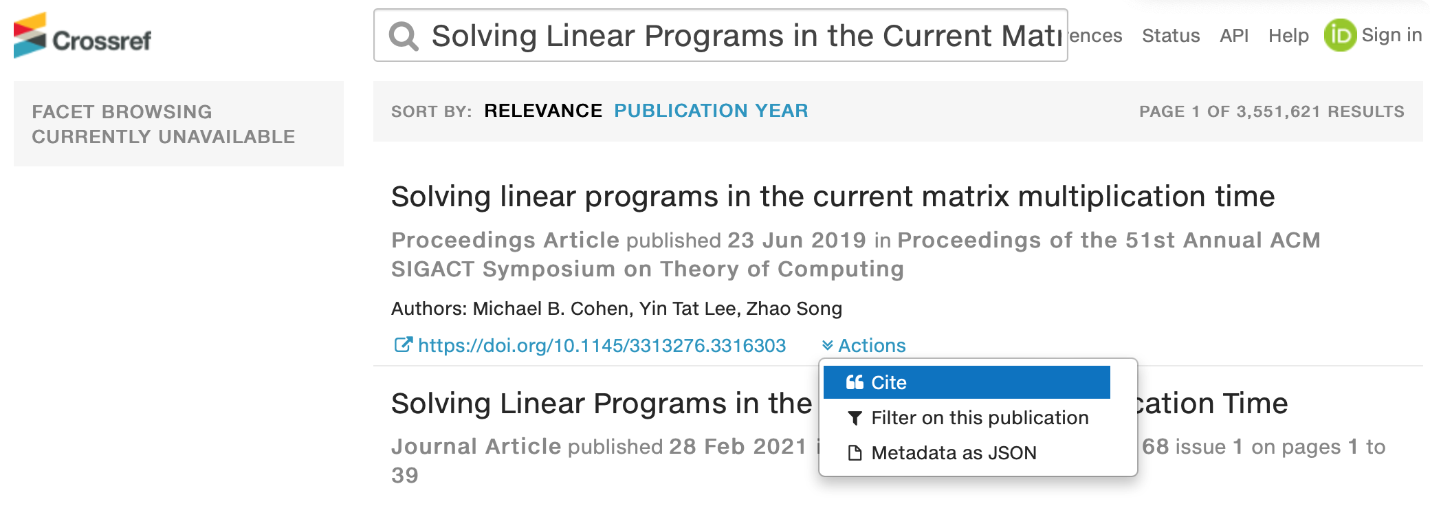Open Metadata as JSON menu entry

(953, 453)
